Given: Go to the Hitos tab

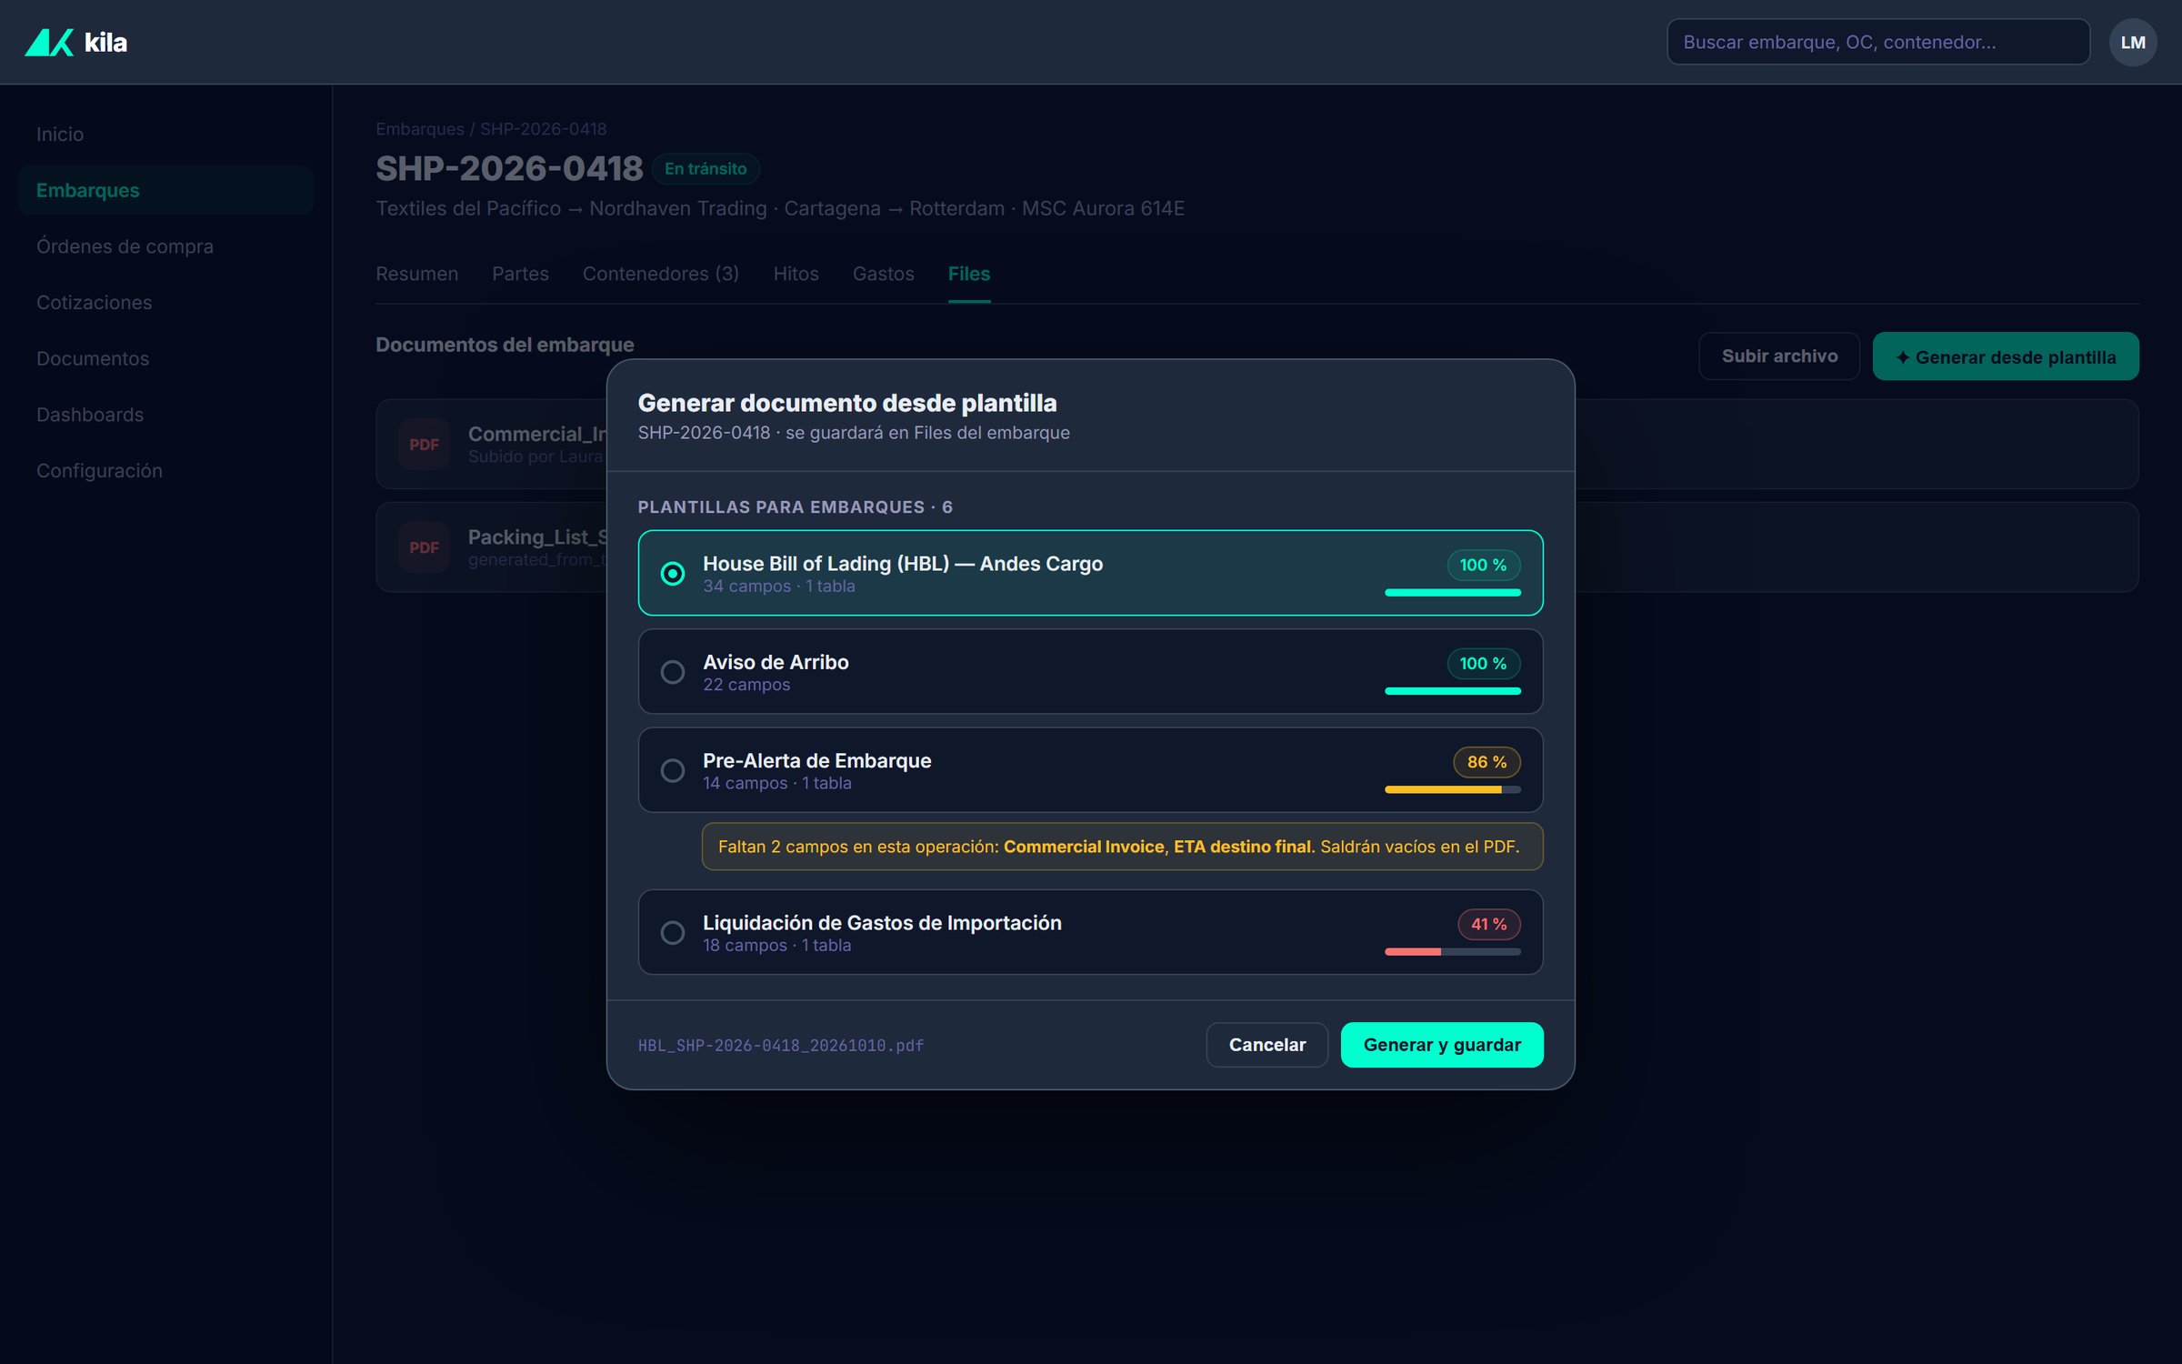Looking at the screenshot, I should tap(796, 274).
